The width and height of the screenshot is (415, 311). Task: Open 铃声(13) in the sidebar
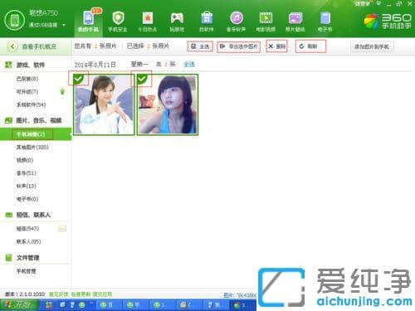coord(27,186)
